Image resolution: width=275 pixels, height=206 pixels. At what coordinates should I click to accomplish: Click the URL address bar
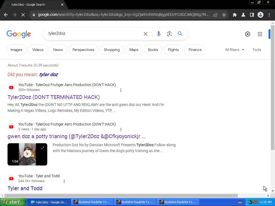coord(123,15)
